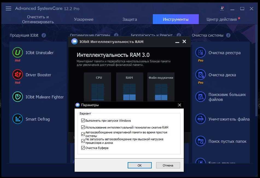
Task: Close the IObit Интеллектуальность RAM window
Action: point(184,42)
